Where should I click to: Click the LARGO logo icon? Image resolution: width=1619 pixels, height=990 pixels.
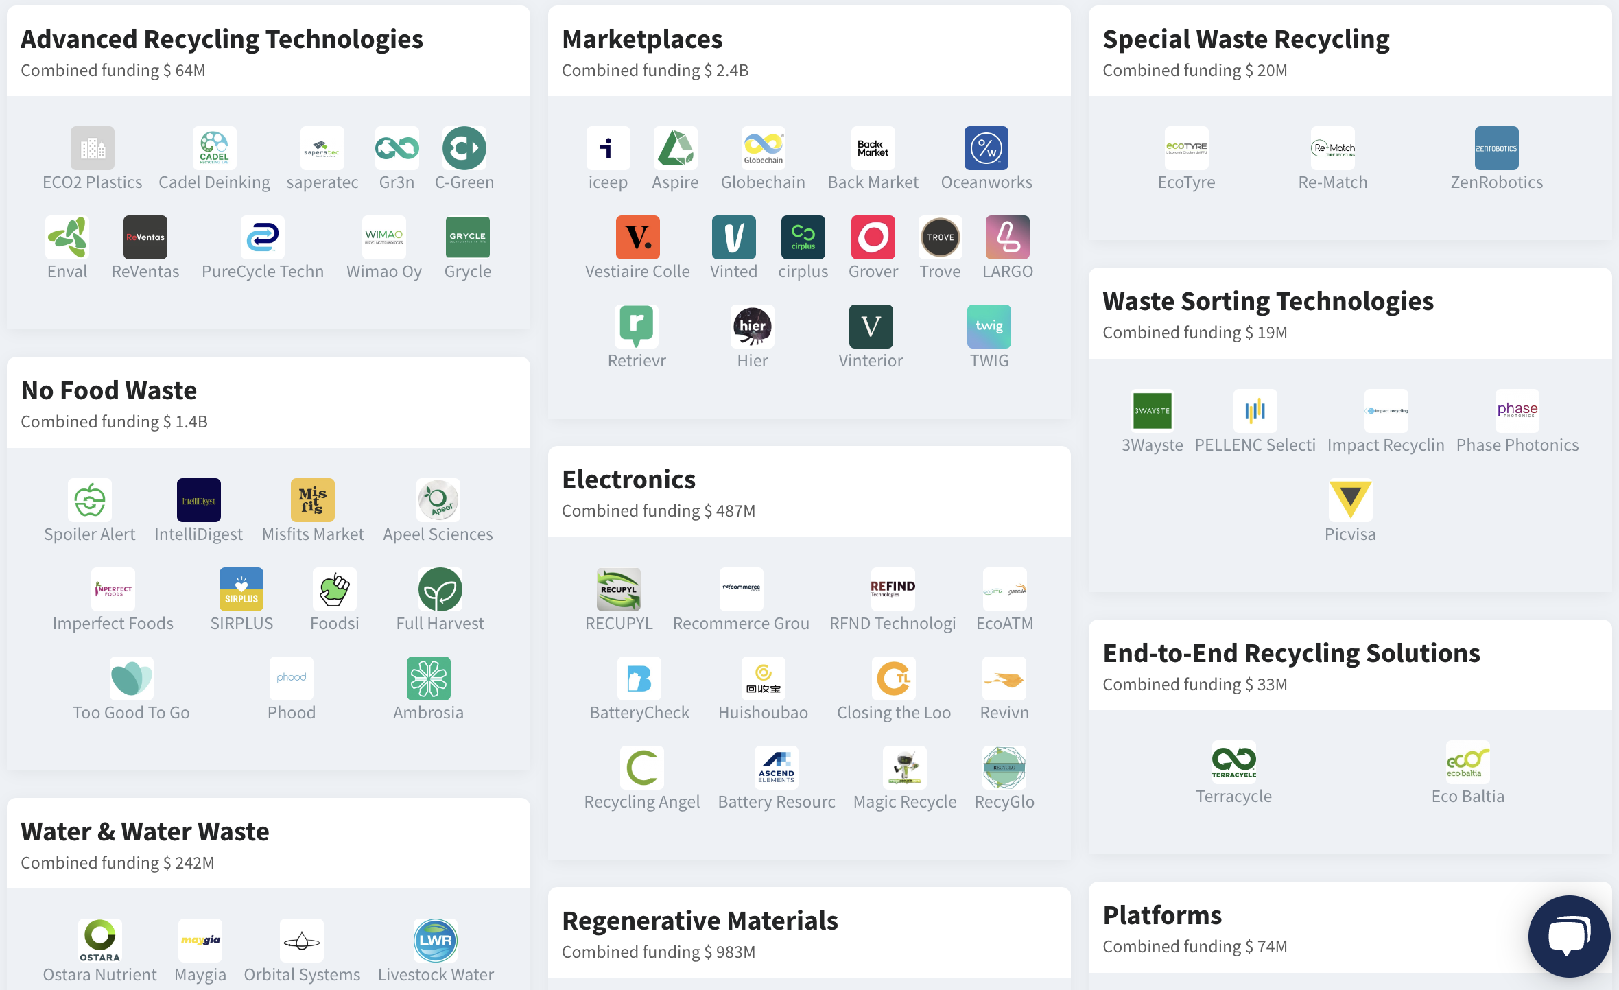1008,237
